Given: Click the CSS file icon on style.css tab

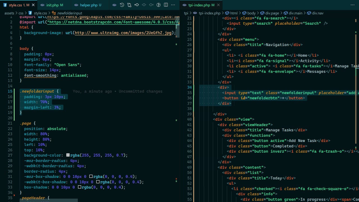Looking at the screenshot, I should coord(5,5).
